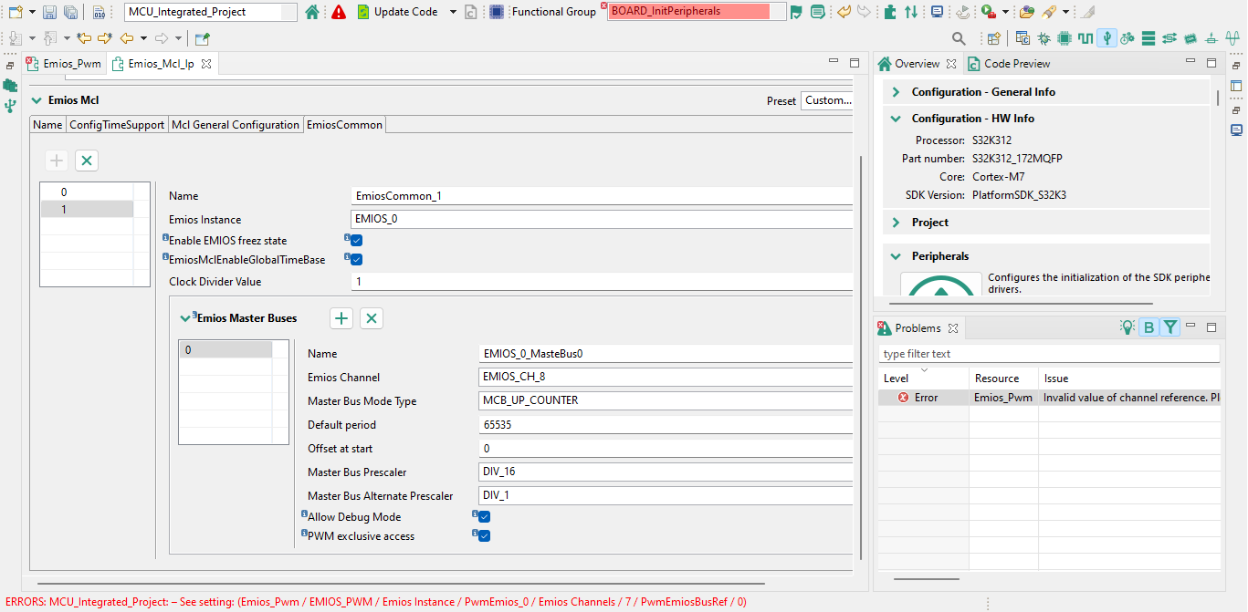
Task: Collapse the Emios Master Buses section
Action: click(186, 318)
